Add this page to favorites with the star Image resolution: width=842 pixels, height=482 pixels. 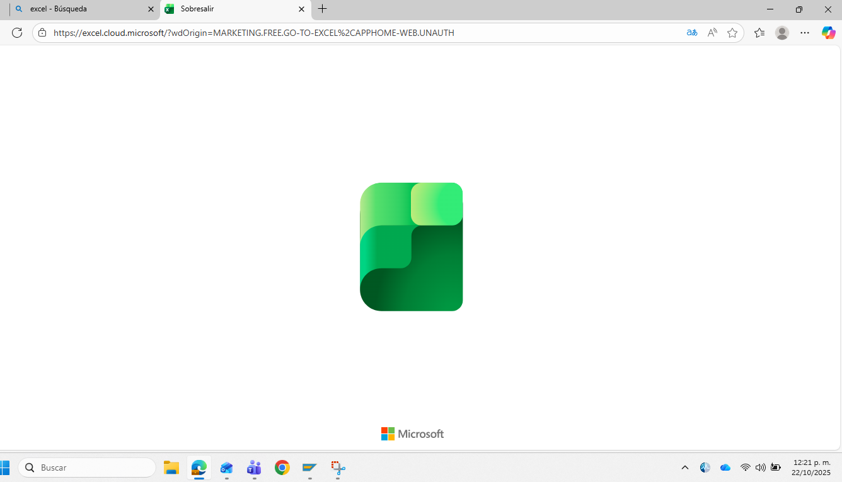[732, 33]
